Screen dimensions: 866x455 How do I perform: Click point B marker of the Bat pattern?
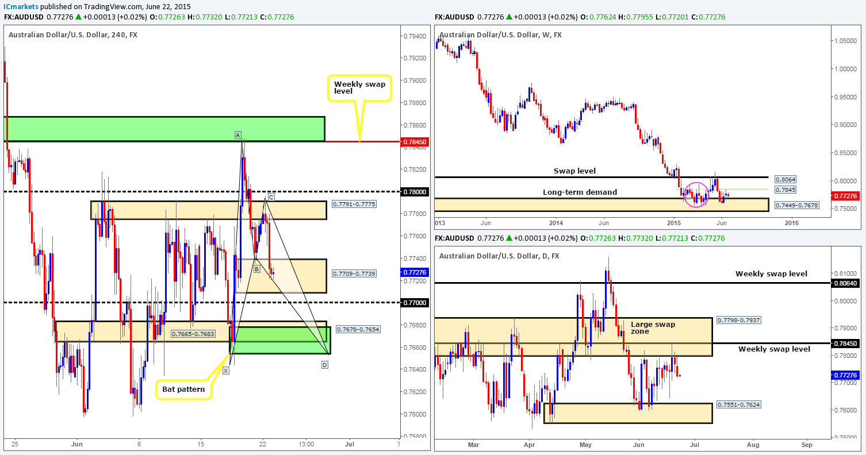pyautogui.click(x=257, y=269)
